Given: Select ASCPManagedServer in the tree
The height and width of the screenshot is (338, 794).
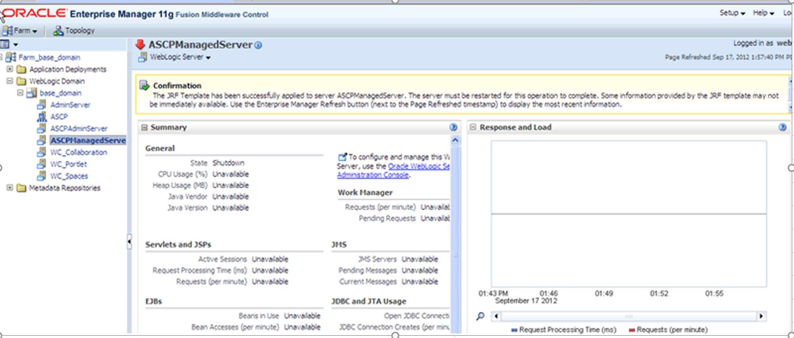Looking at the screenshot, I should [x=88, y=141].
